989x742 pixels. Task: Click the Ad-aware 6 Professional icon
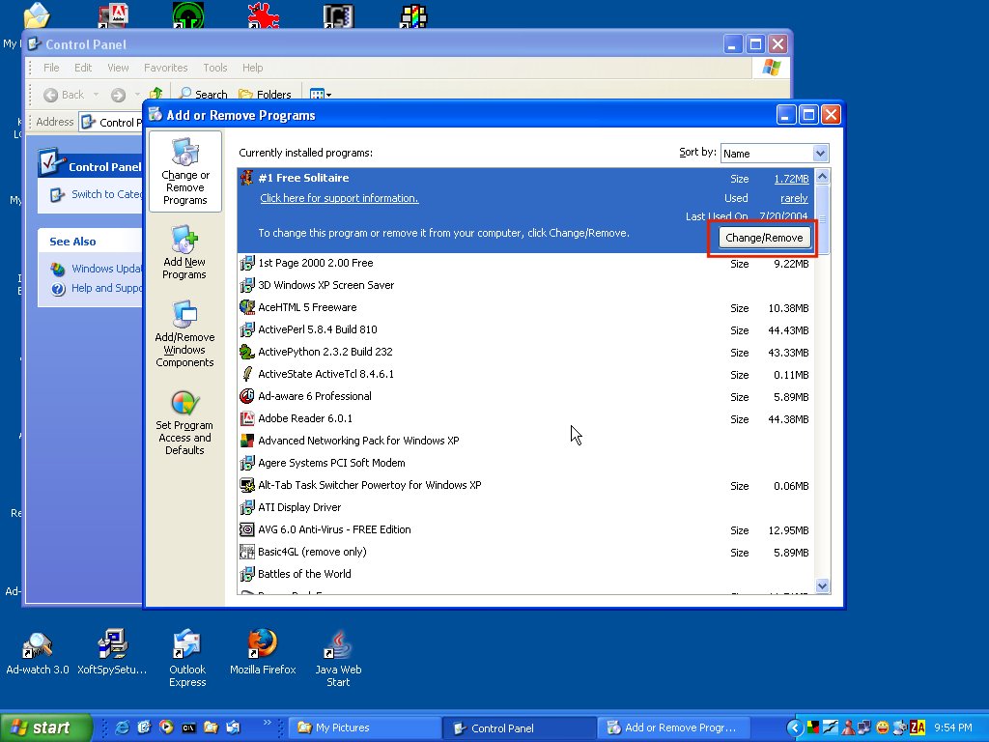pos(247,396)
